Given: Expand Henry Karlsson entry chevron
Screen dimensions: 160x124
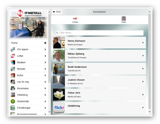Looking at the screenshot, I should click(x=143, y=43).
